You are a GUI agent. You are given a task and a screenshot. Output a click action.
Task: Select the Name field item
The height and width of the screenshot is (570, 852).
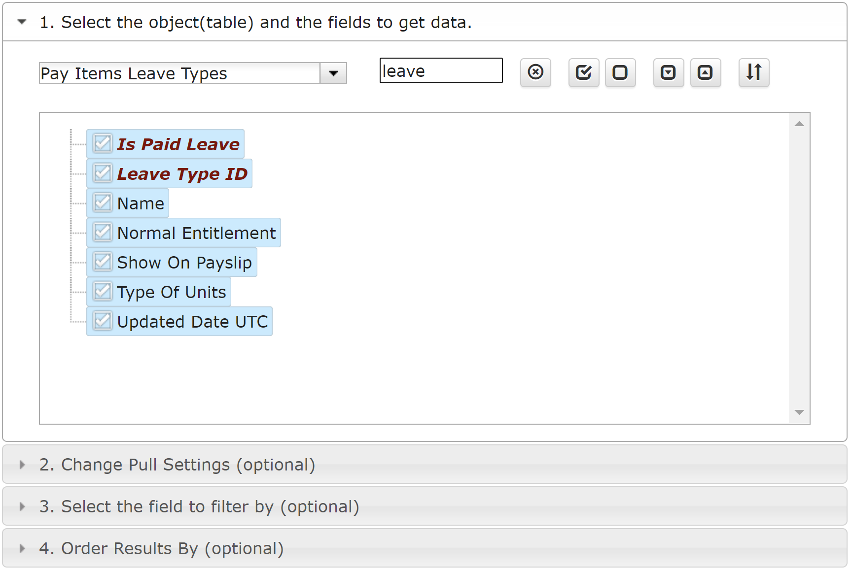coord(141,203)
